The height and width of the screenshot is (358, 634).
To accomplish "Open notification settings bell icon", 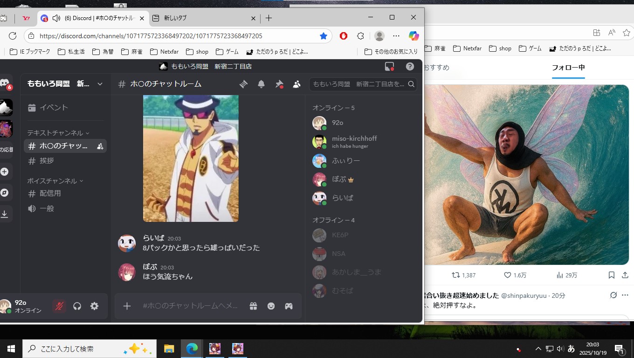I will tap(261, 84).
